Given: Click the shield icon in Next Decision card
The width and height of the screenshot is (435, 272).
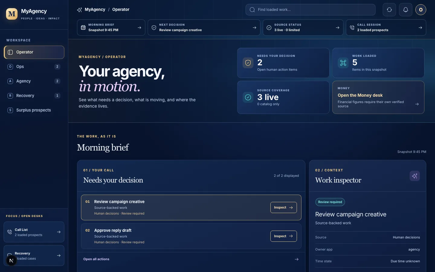Looking at the screenshot, I should (154, 28).
